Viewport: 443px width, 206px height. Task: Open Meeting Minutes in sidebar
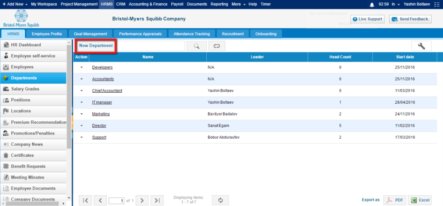pyautogui.click(x=33, y=177)
